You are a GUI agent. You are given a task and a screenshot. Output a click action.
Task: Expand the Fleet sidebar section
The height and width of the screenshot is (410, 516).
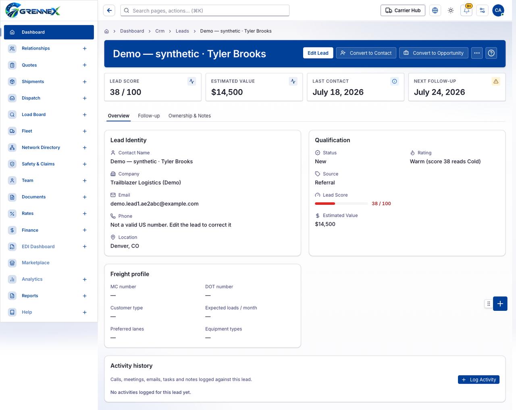(x=85, y=131)
